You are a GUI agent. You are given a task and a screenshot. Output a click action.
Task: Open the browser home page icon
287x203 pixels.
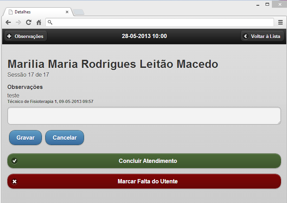point(39,23)
